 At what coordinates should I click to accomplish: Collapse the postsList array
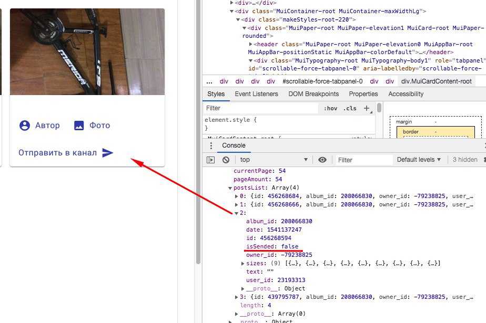point(230,188)
